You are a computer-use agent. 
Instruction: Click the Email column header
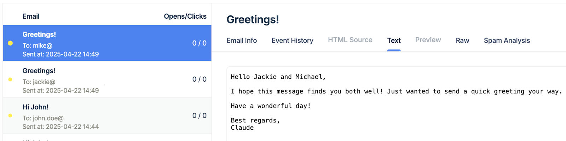pos(31,17)
